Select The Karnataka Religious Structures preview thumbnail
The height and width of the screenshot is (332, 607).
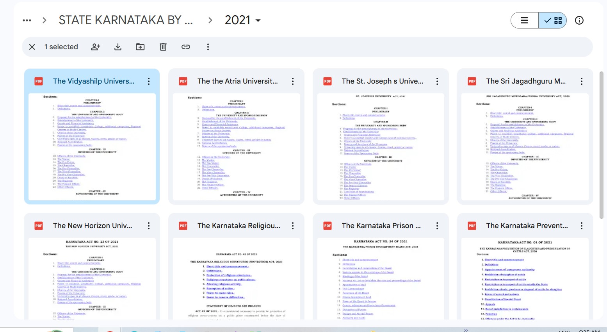pyautogui.click(x=237, y=278)
